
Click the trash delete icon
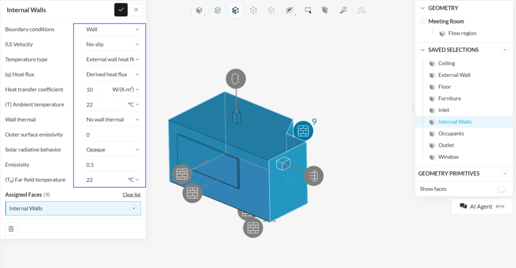pos(11,229)
